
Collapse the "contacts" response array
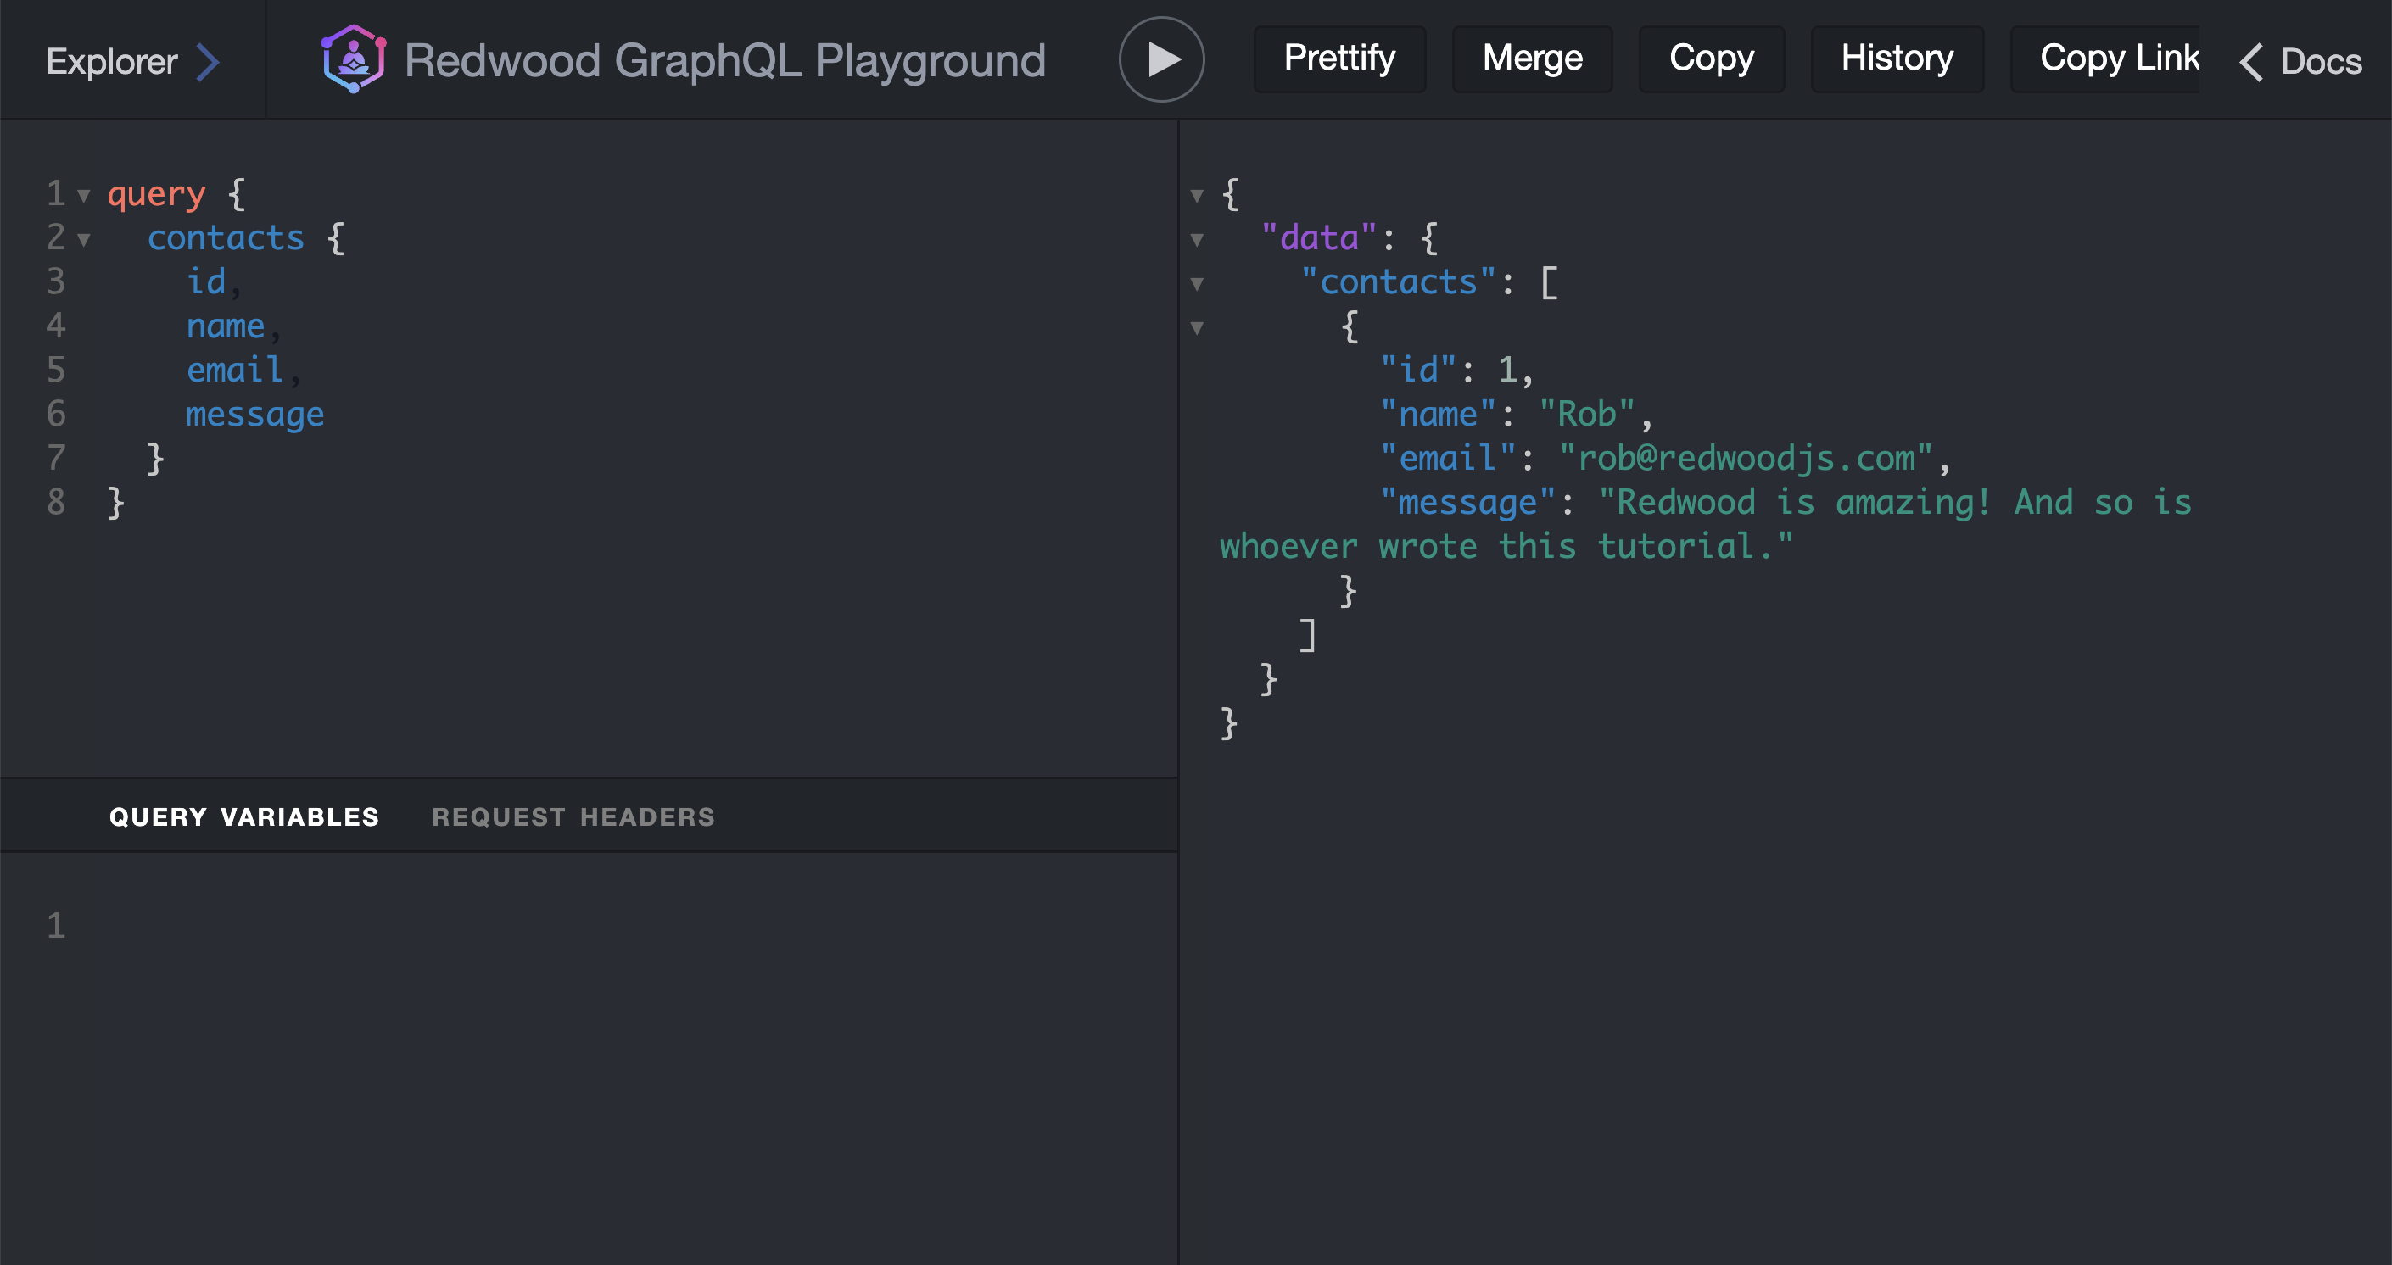(1197, 283)
